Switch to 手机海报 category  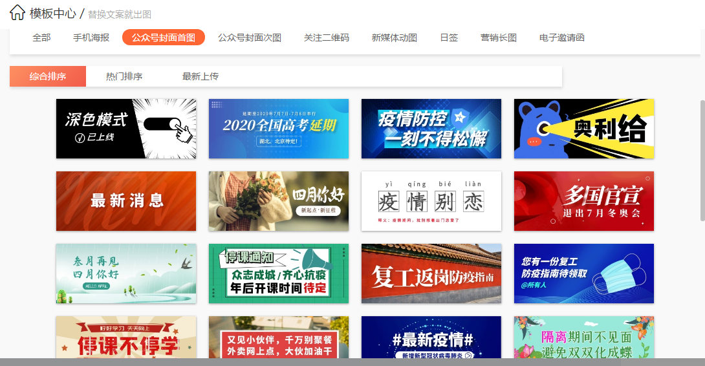pos(91,38)
